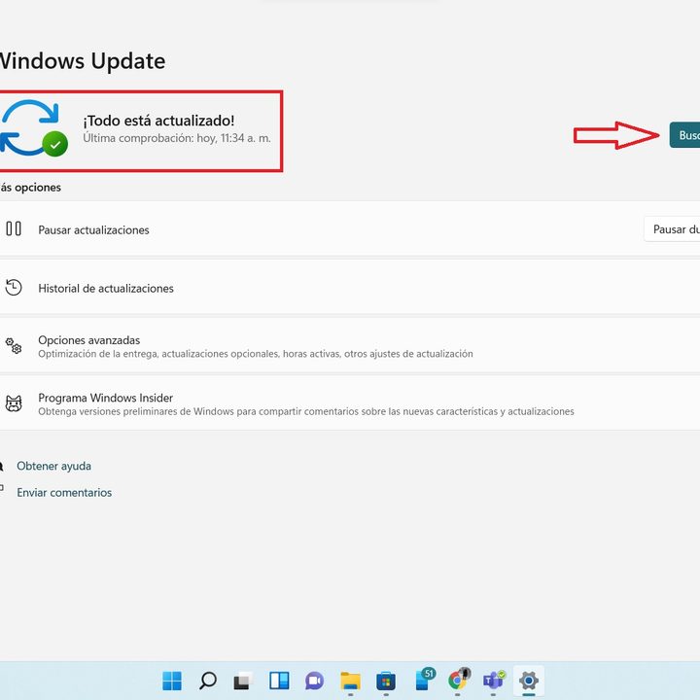Click the gears icon for Opciones avanzadas

pos(14,345)
